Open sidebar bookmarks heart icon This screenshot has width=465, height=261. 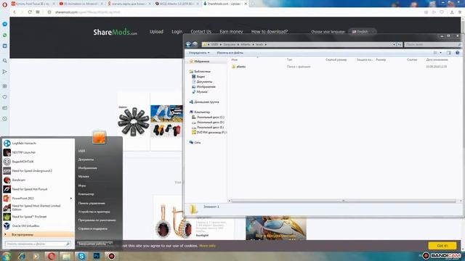point(5,96)
